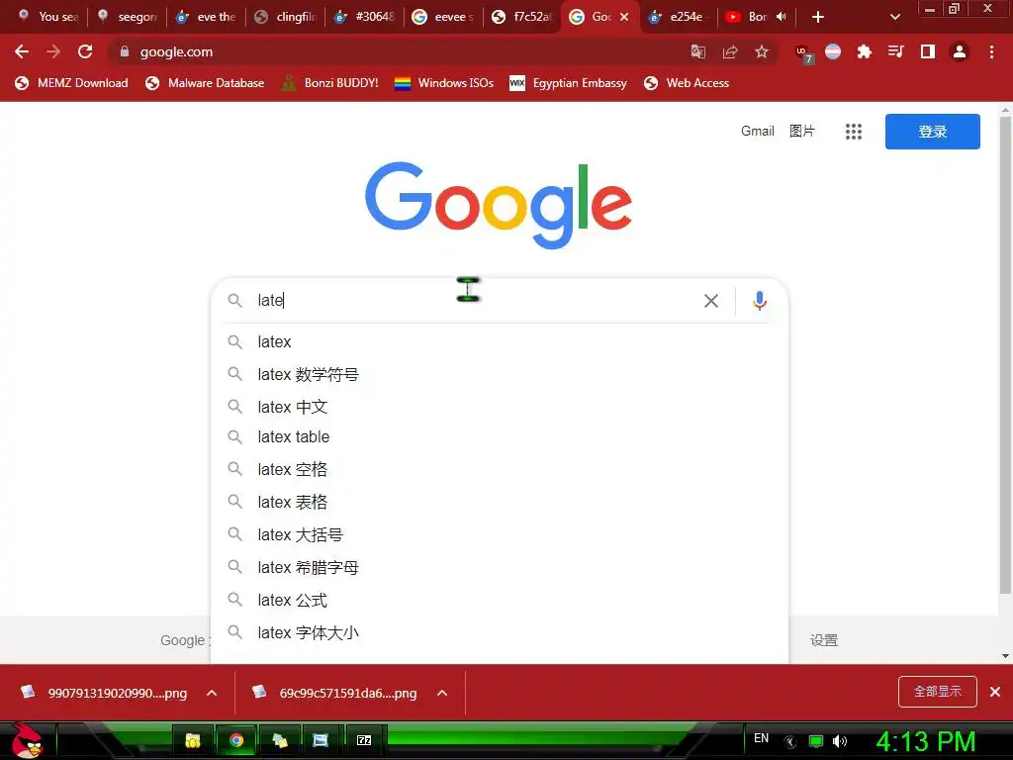This screenshot has height=760, width=1013.
Task: Open the Malware Database bookmark
Action: (x=205, y=83)
